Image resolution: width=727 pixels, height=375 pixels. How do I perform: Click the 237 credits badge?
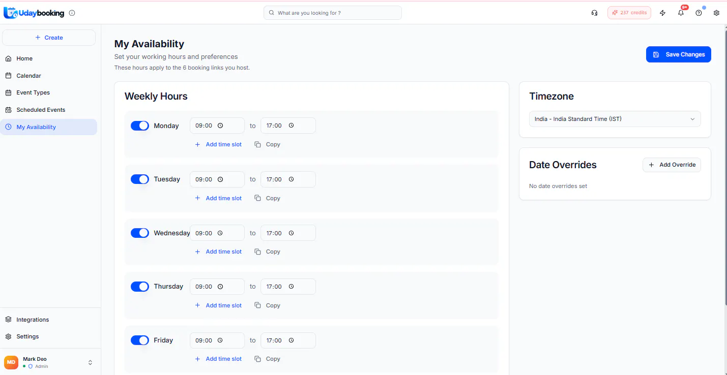[x=629, y=13]
